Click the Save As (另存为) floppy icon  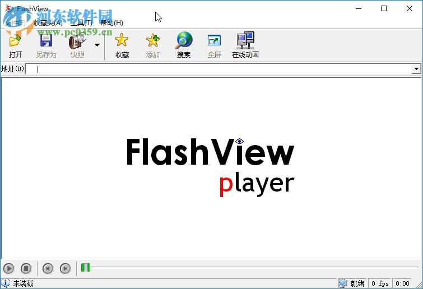[x=46, y=40]
